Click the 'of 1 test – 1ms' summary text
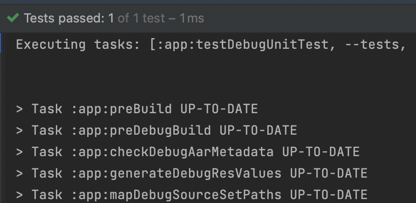The width and height of the screenshot is (416, 203). [x=161, y=18]
